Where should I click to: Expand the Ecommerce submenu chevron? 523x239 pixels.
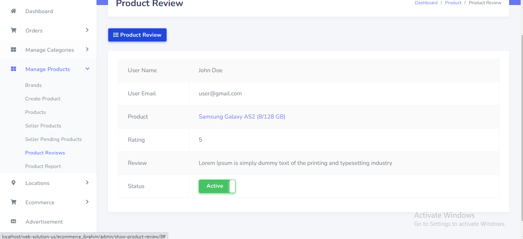pos(87,202)
